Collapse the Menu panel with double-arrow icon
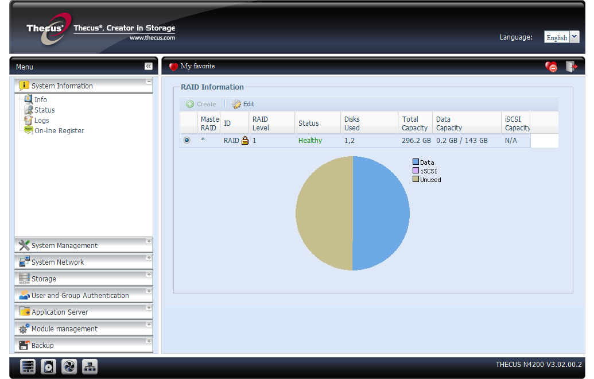The height and width of the screenshot is (379, 594). click(x=149, y=67)
